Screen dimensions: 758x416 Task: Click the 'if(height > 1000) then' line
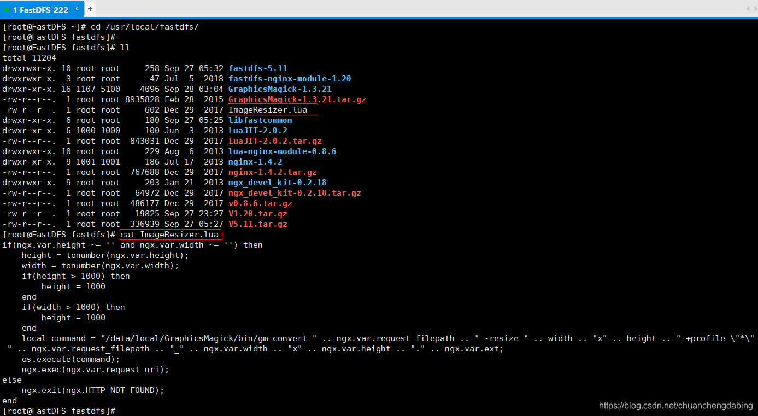(x=75, y=276)
